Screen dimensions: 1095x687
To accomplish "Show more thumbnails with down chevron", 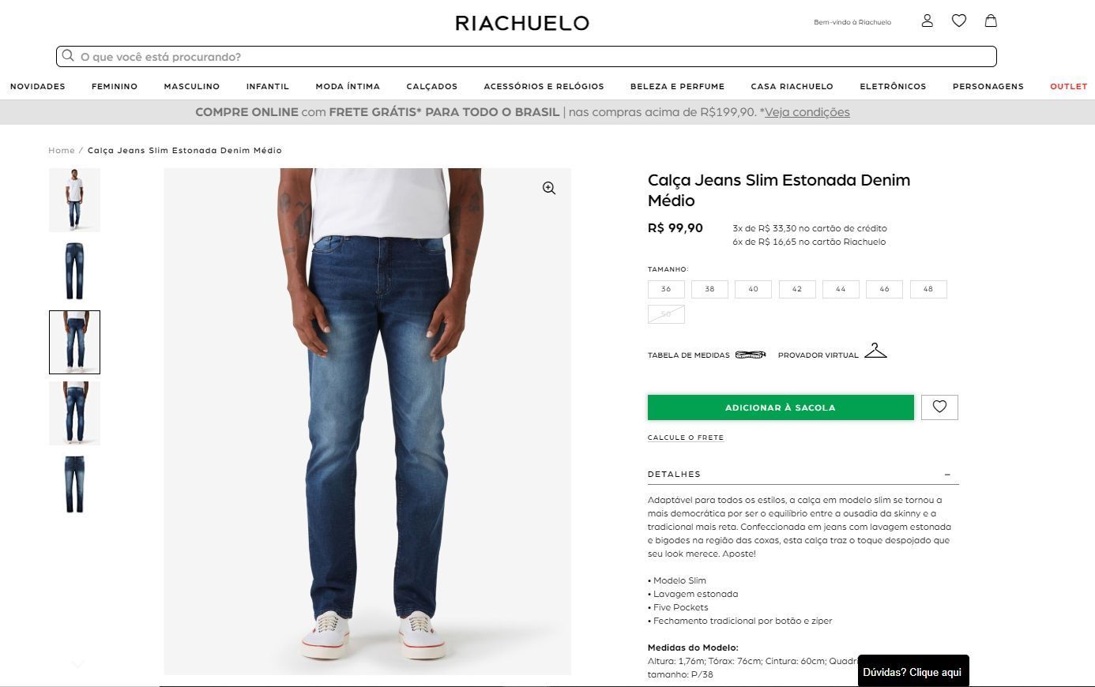I will (x=77, y=665).
